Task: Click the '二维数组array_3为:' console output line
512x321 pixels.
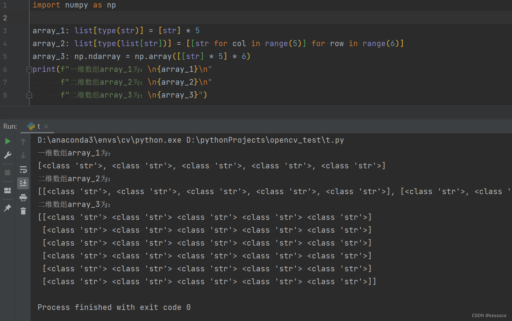Action: point(74,204)
